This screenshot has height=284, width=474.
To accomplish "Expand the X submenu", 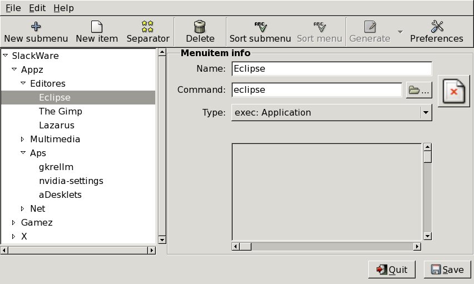I will [13, 236].
